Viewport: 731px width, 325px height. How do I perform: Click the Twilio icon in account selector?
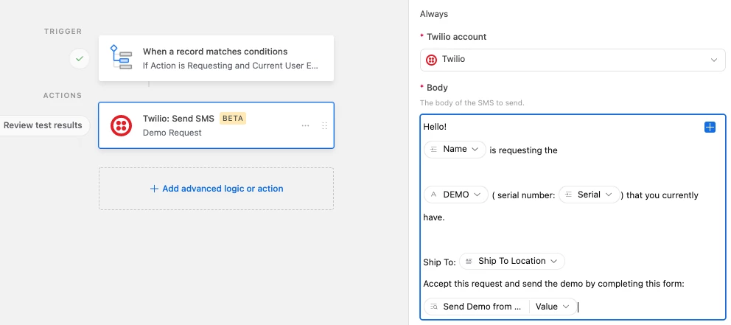coord(431,60)
